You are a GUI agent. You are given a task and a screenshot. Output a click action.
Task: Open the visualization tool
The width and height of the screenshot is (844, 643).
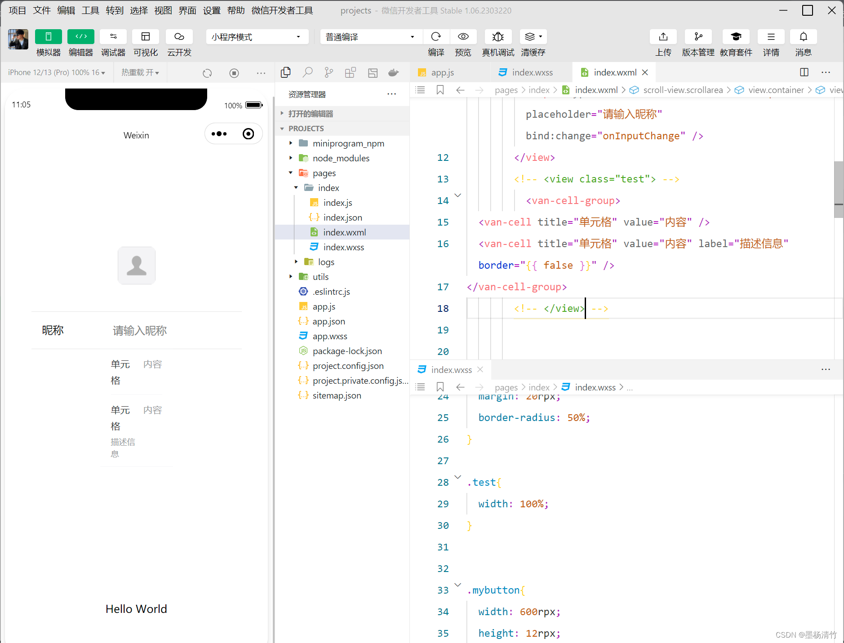146,36
